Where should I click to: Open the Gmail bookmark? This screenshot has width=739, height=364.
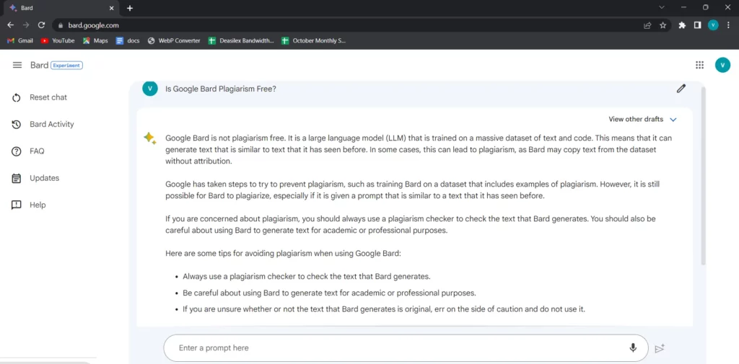click(x=19, y=40)
